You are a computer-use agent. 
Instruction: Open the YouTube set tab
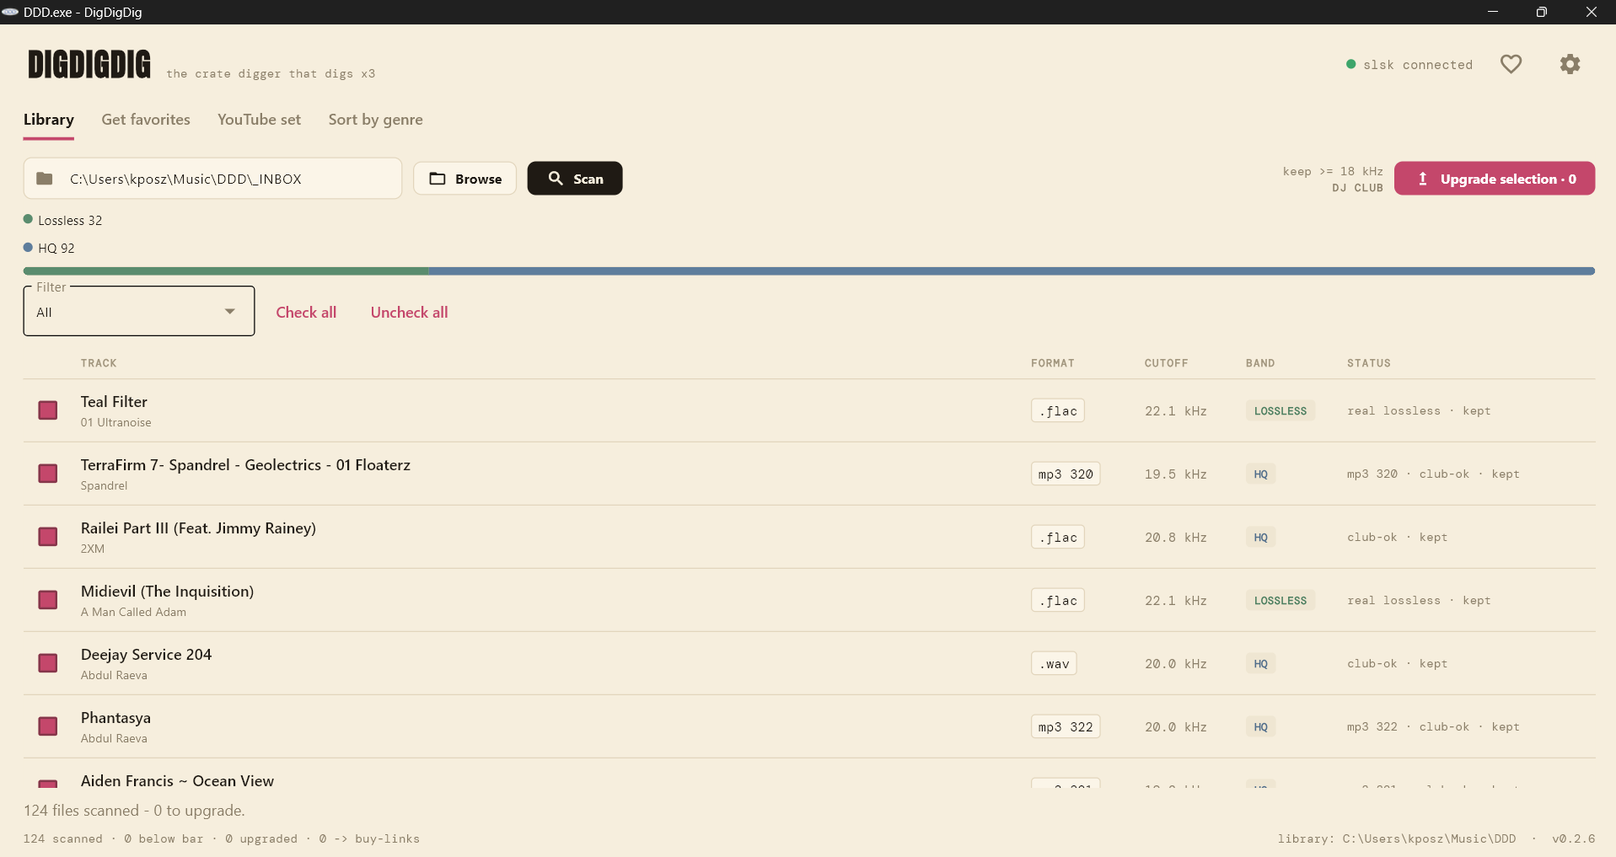click(x=259, y=120)
